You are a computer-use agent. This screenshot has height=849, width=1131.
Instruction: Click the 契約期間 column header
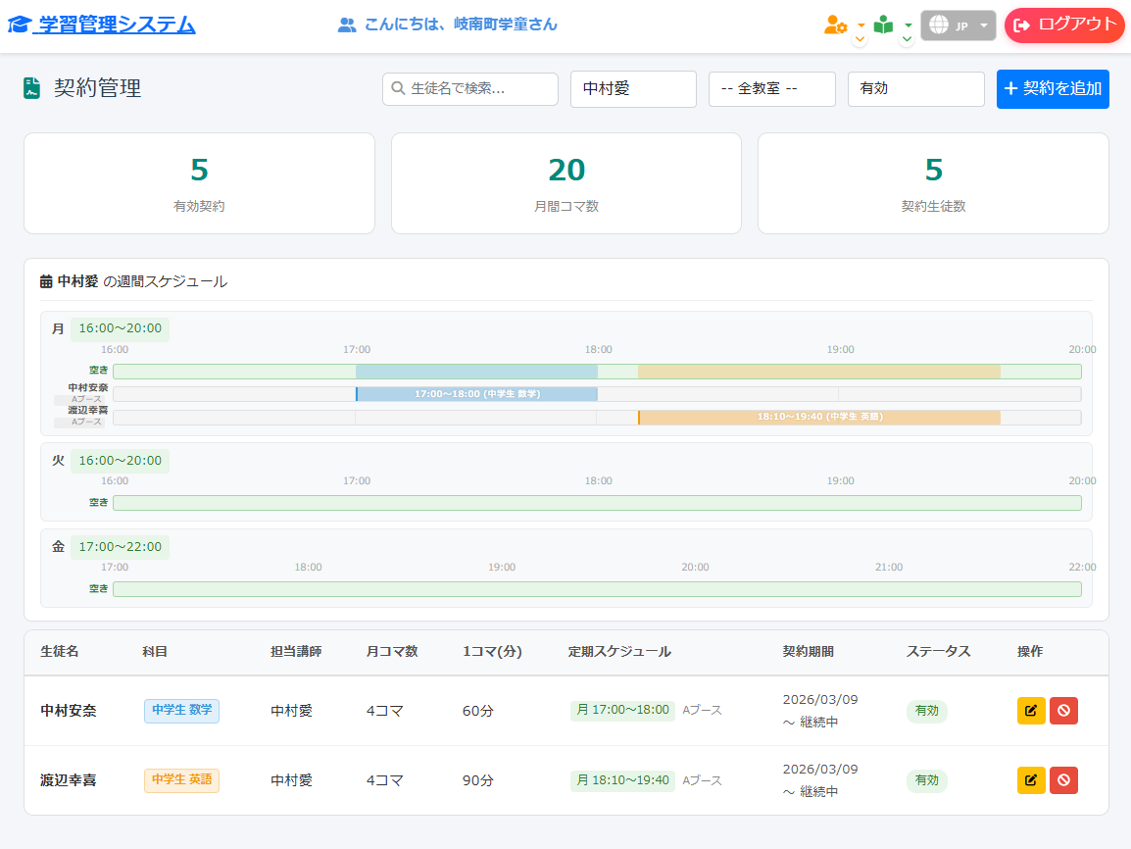click(809, 652)
